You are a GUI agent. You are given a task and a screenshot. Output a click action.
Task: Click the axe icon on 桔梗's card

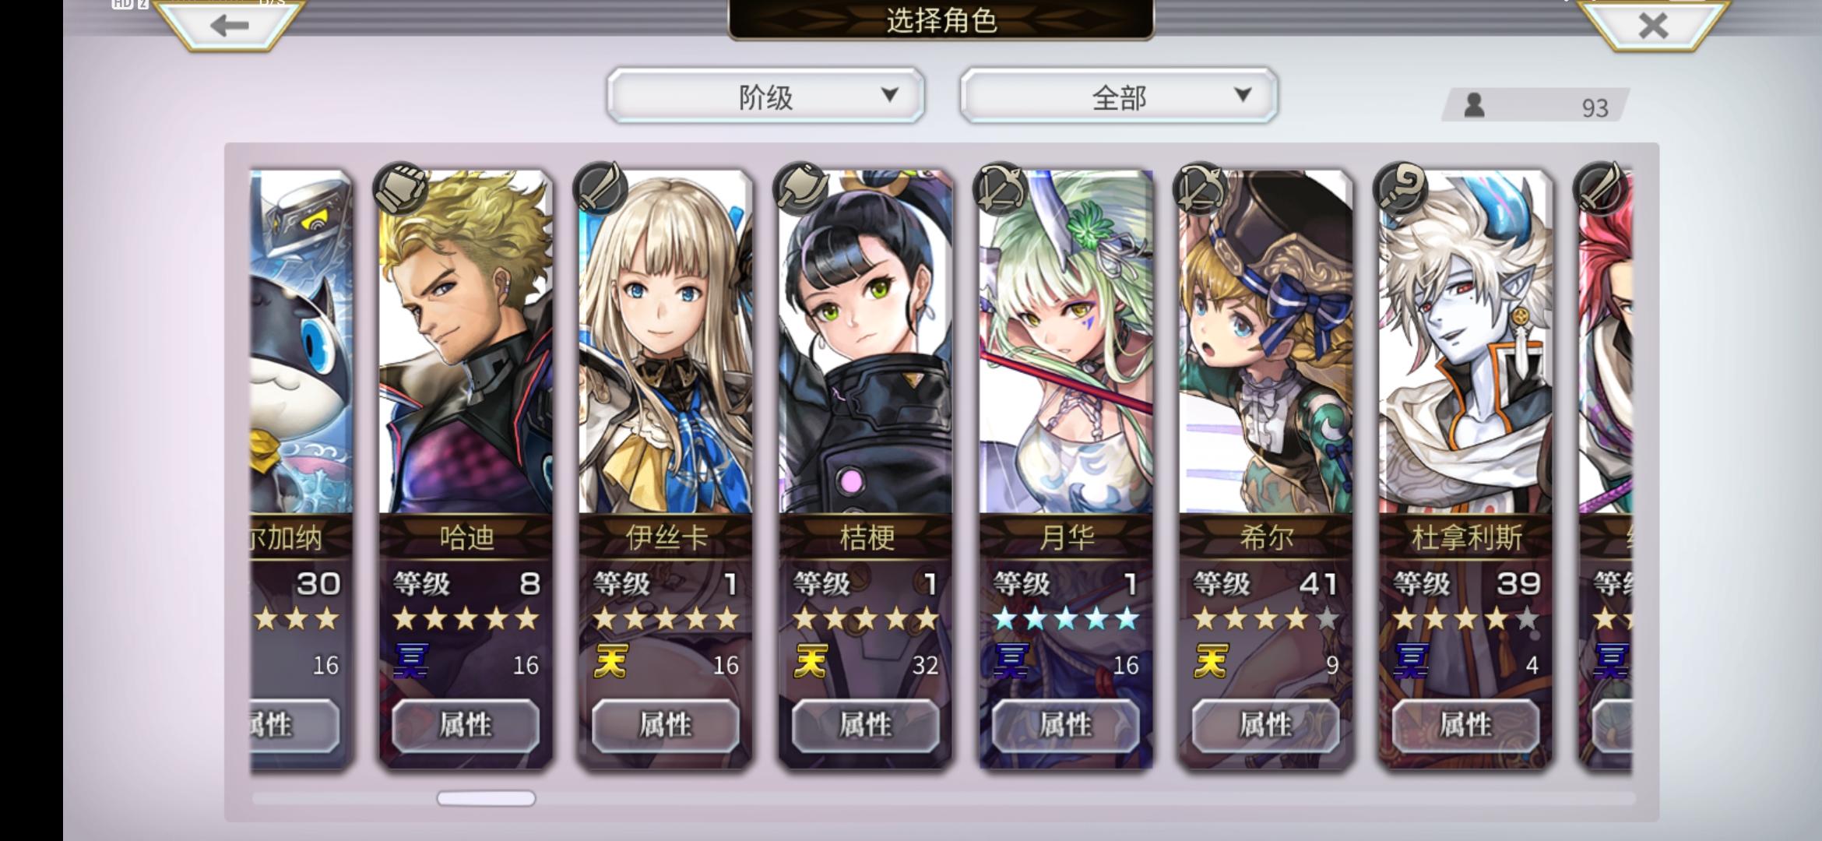coord(800,188)
